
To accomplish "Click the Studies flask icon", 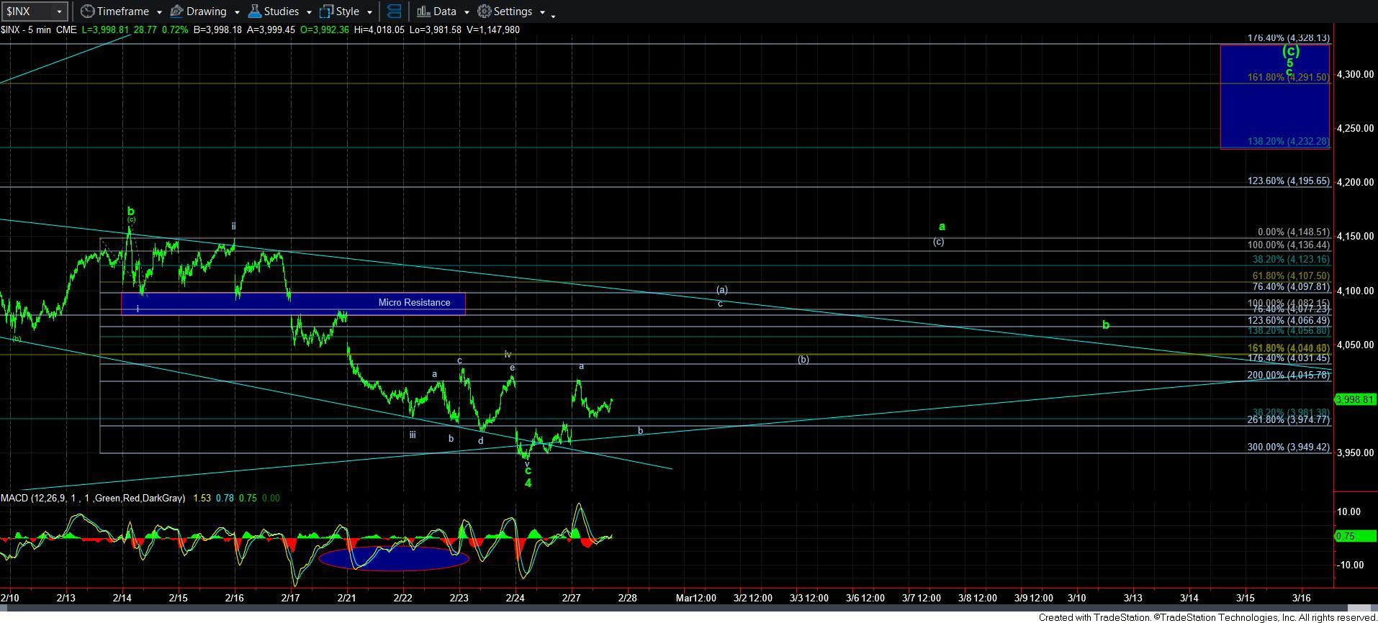I will 254,12.
